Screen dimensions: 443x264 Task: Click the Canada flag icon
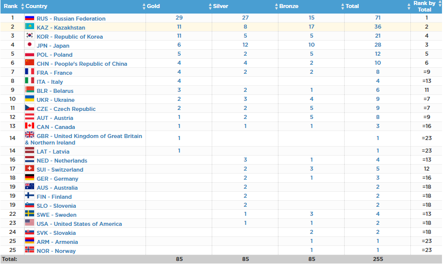point(30,126)
